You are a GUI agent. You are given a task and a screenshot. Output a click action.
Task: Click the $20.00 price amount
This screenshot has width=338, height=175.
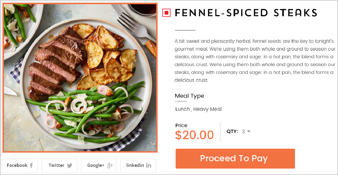pyautogui.click(x=194, y=135)
